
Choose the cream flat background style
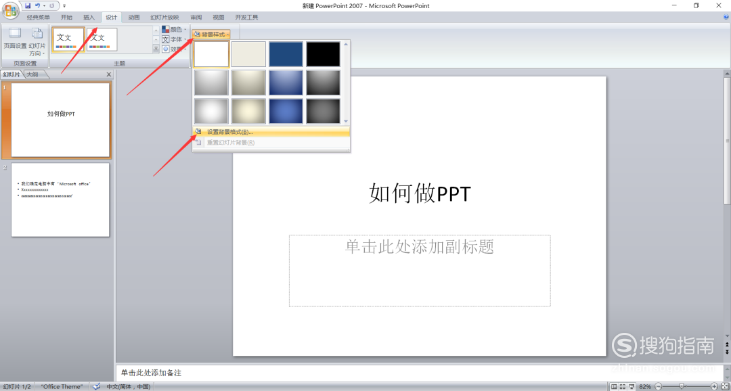coord(248,54)
